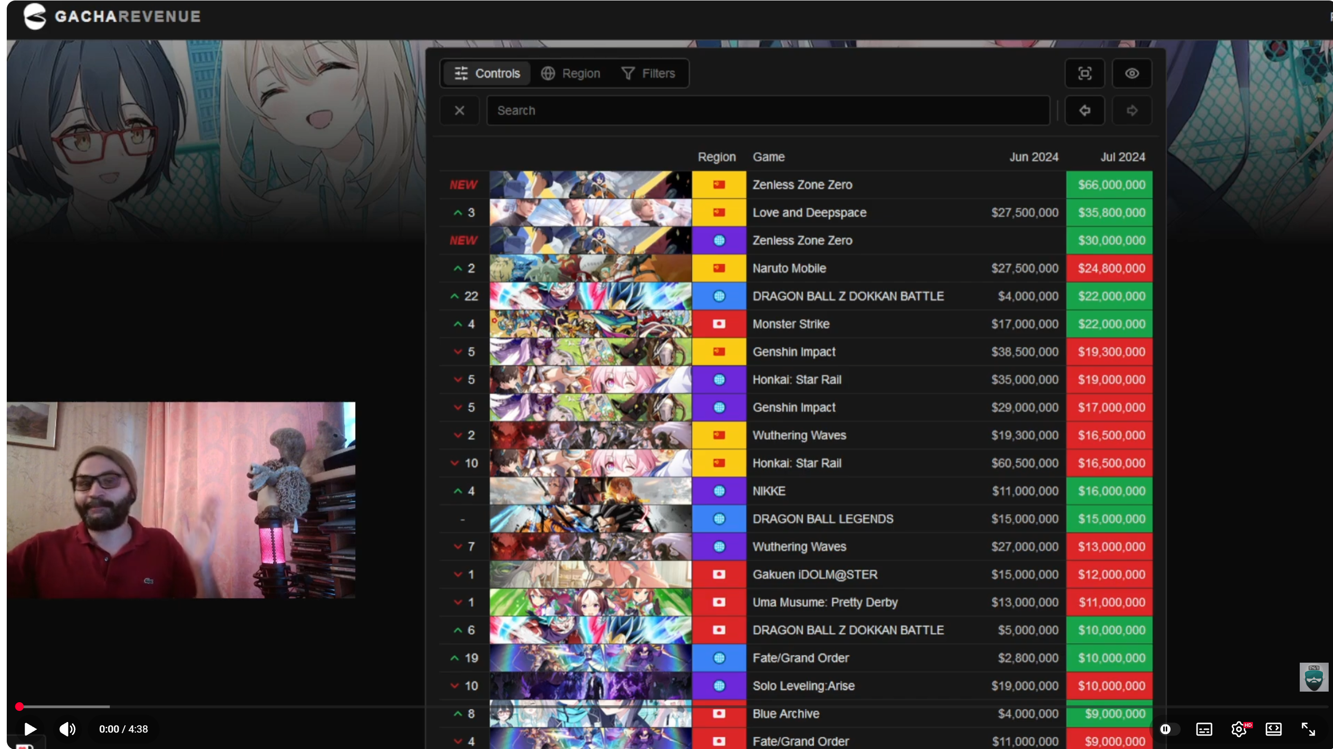Go to previous month with left arrow
The image size is (1333, 749).
point(1085,110)
